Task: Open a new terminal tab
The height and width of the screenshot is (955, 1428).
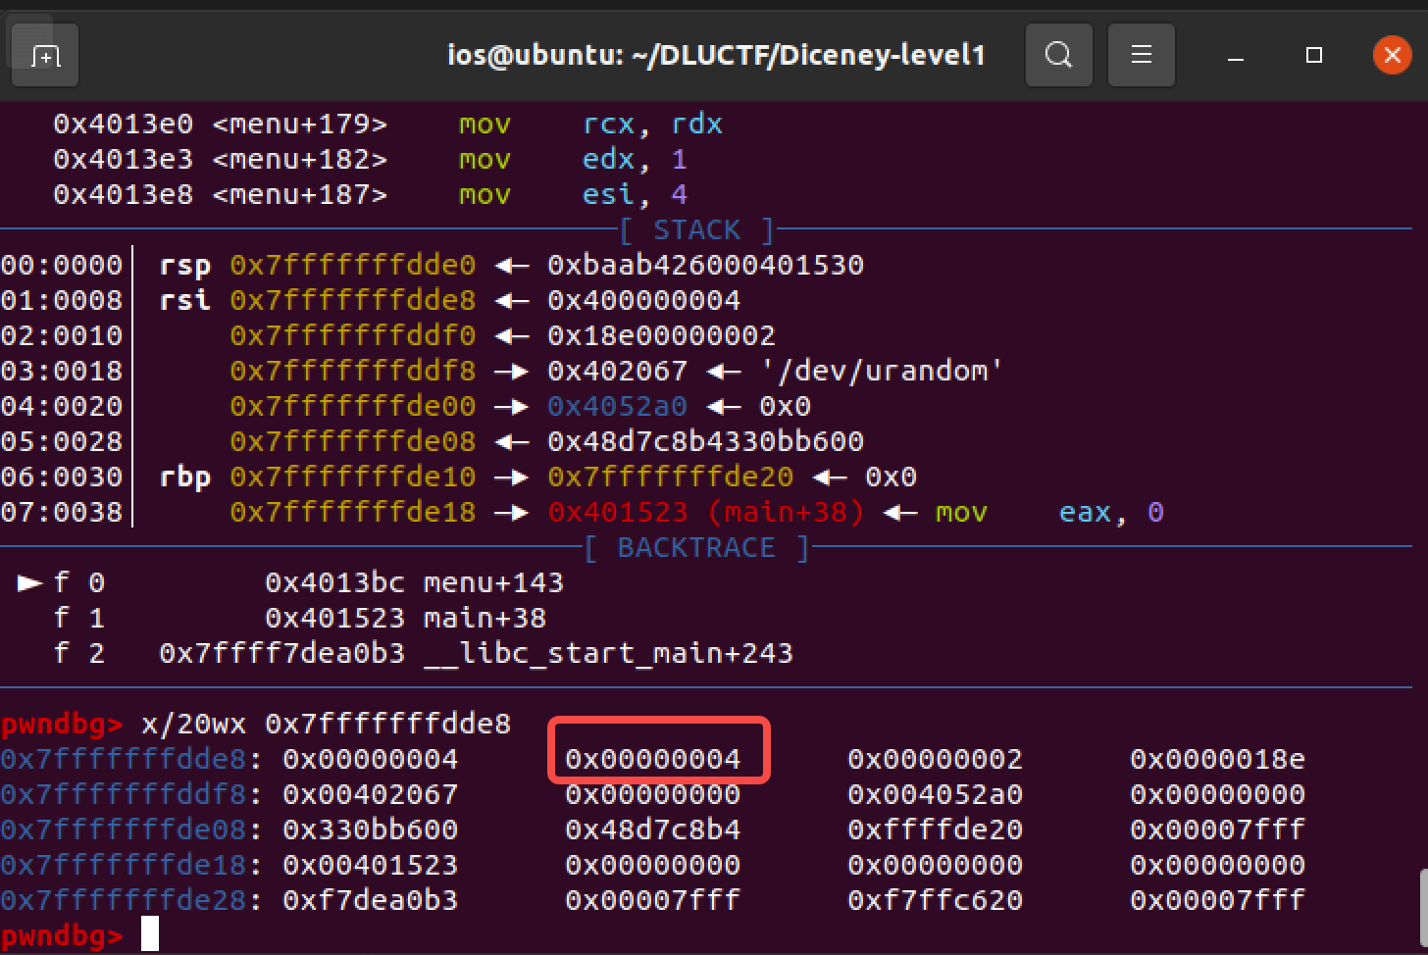Action: click(x=44, y=55)
